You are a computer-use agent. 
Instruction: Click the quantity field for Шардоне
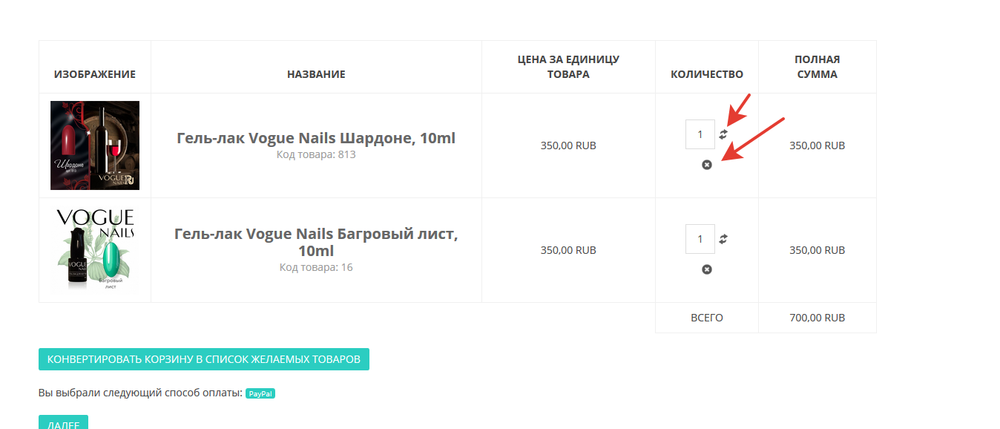click(700, 134)
